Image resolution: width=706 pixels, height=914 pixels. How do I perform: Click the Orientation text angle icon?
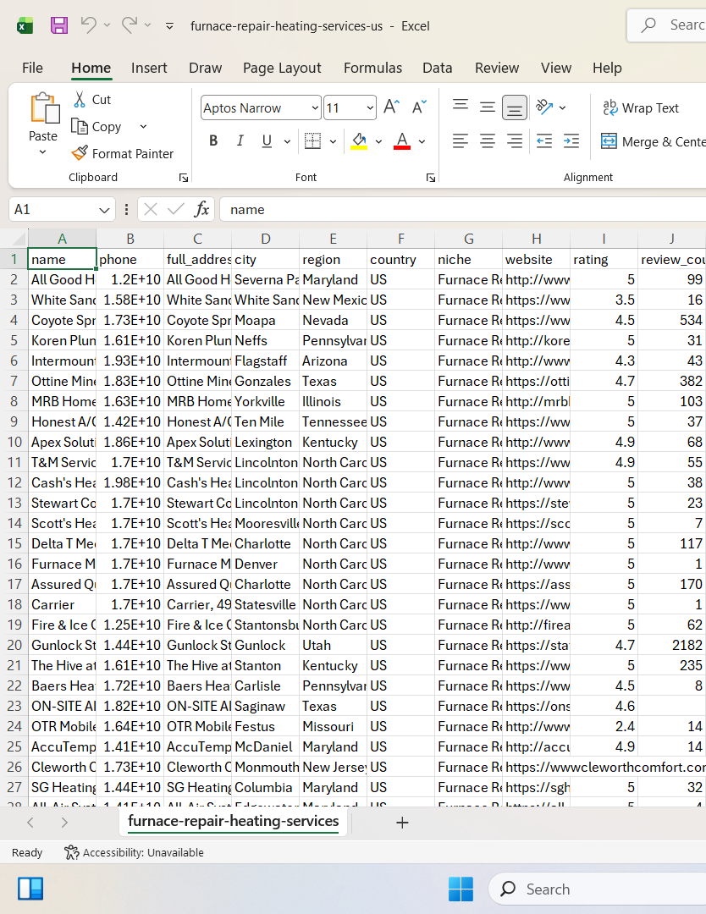(544, 107)
